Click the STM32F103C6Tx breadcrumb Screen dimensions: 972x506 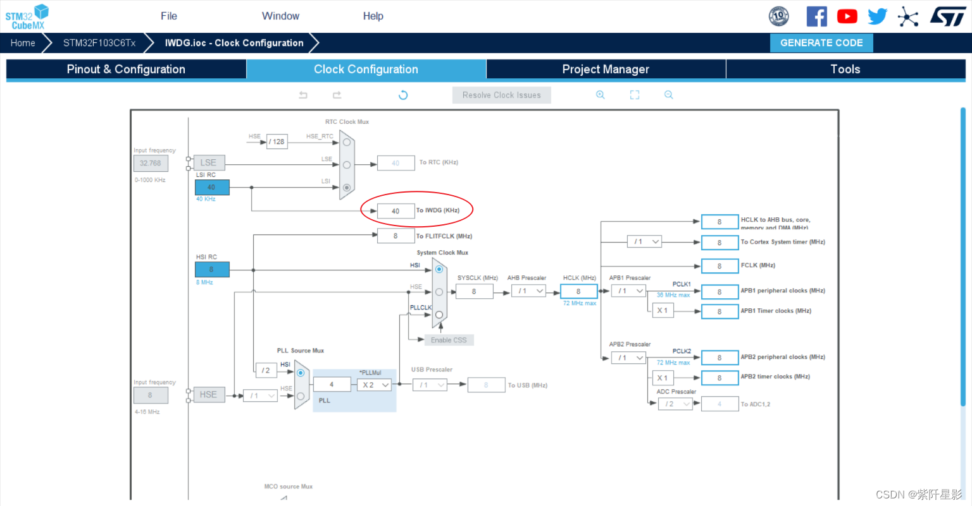click(99, 43)
